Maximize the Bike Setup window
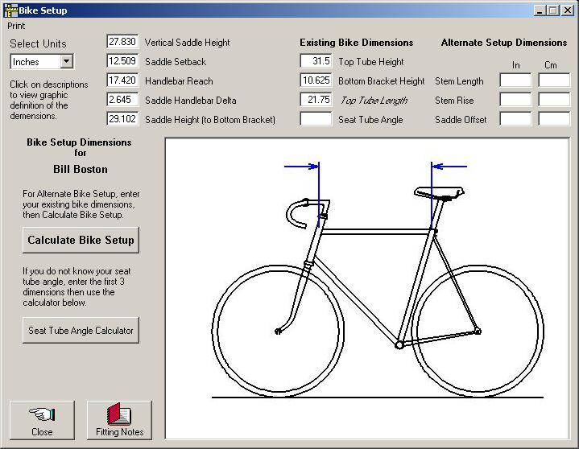The width and height of the screenshot is (579, 449). pos(552,10)
